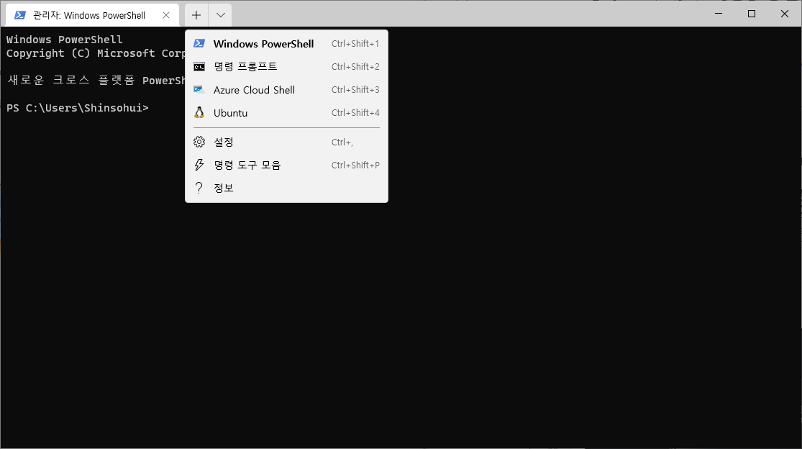The width and height of the screenshot is (802, 449).
Task: Open 명령 프롬프트 profile from menu
Action: click(286, 66)
